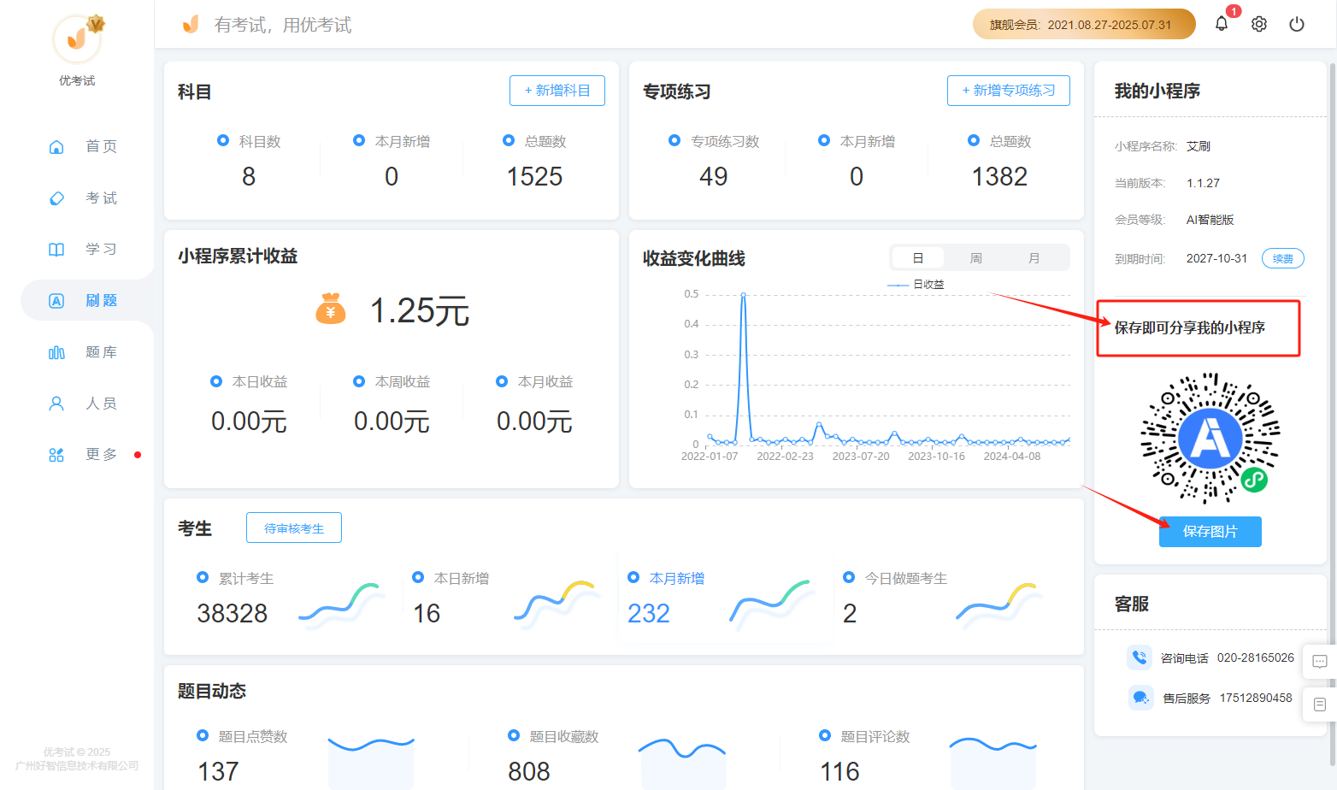Click the 新增专项练习 button
The height and width of the screenshot is (790, 1337).
1009,91
